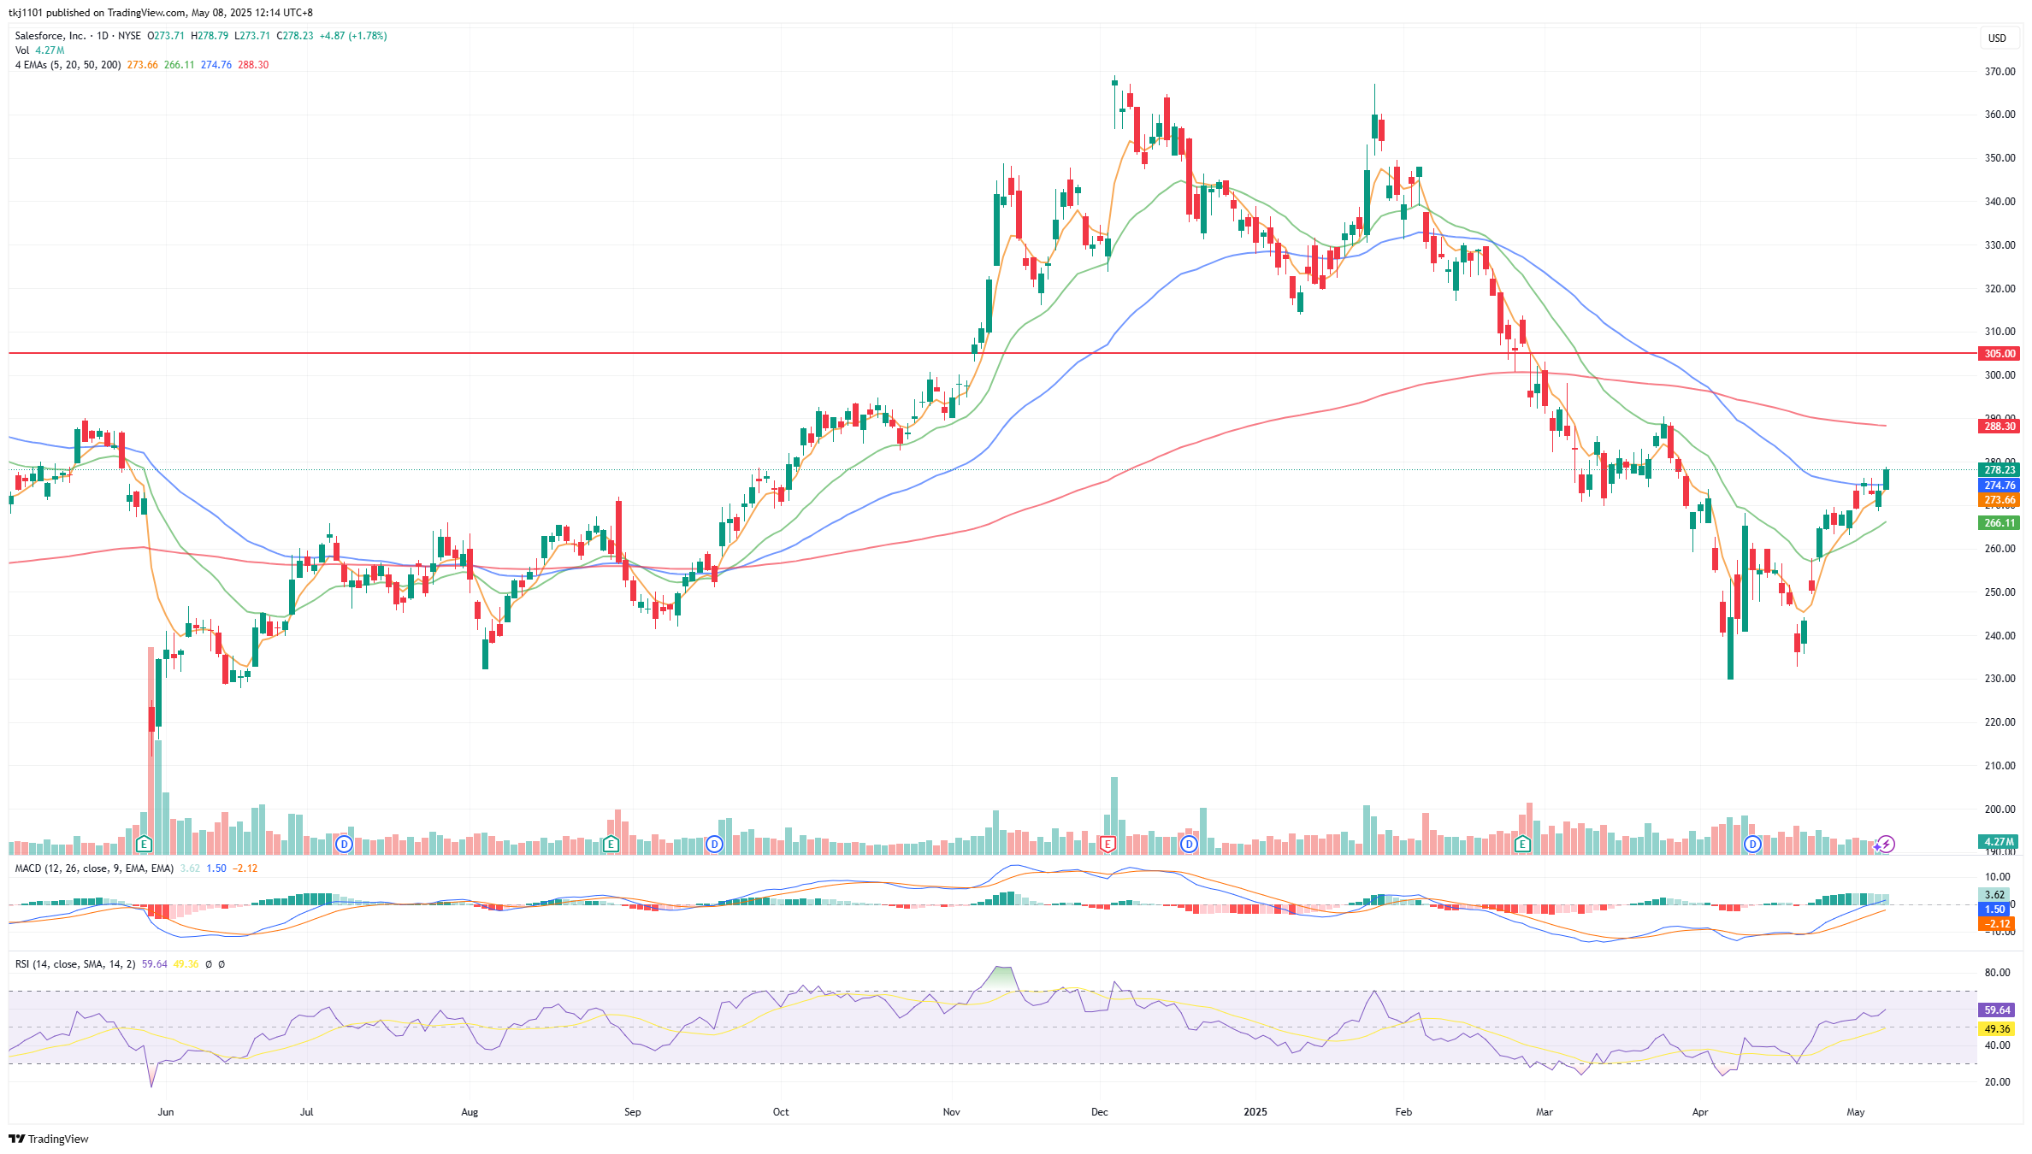Click the lightning bolt upcoming event icon

(1887, 845)
